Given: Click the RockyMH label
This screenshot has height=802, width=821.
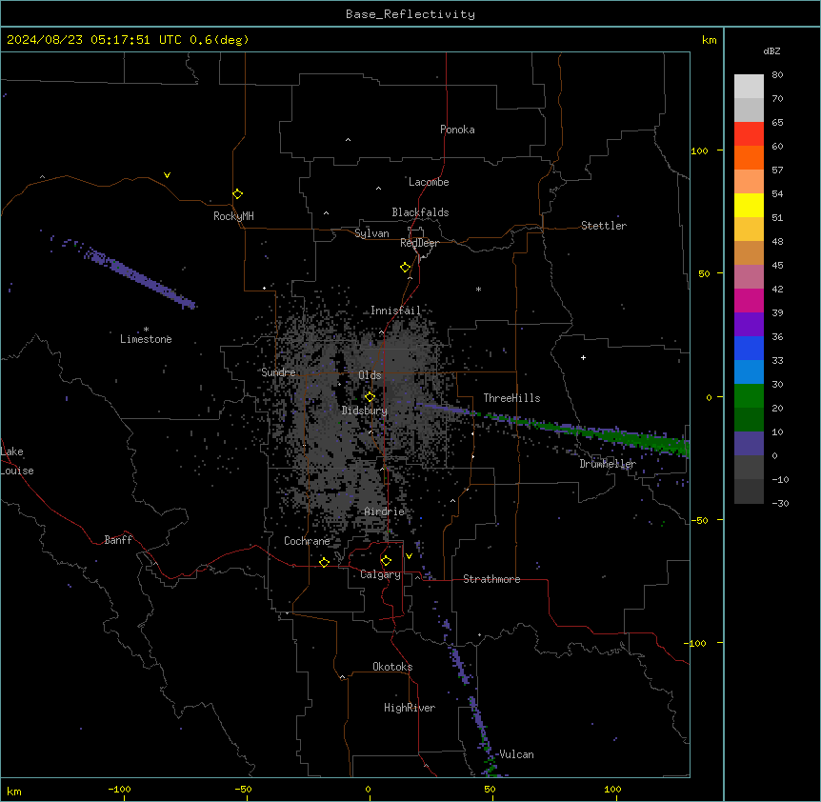Looking at the screenshot, I should coord(233,216).
